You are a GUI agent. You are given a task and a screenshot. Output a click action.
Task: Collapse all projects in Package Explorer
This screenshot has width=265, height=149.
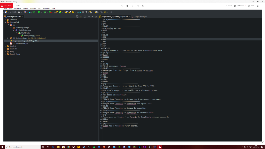point(77,17)
